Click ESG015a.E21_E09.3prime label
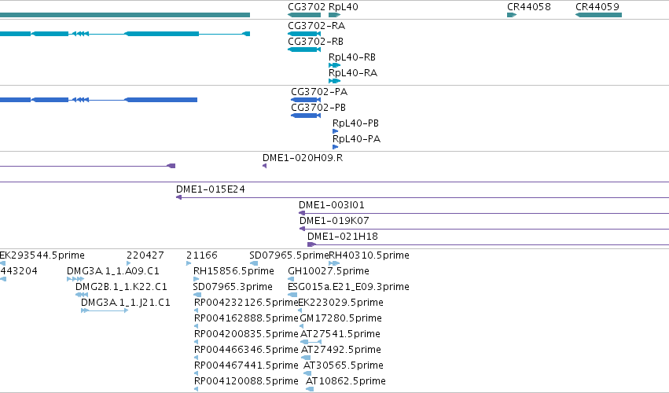 [348, 287]
